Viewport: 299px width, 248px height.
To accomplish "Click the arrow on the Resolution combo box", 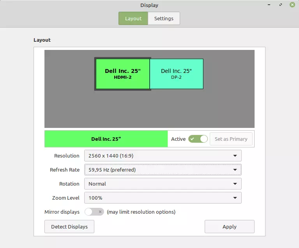I will point(235,156).
